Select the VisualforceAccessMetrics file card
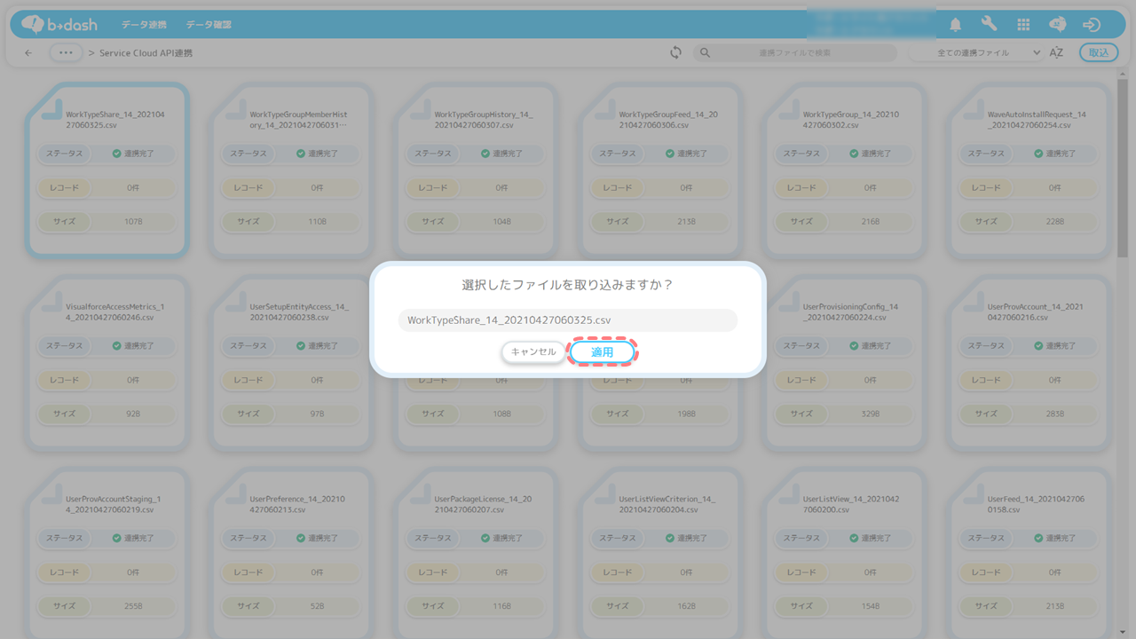Image resolution: width=1136 pixels, height=639 pixels. pyautogui.click(x=107, y=362)
